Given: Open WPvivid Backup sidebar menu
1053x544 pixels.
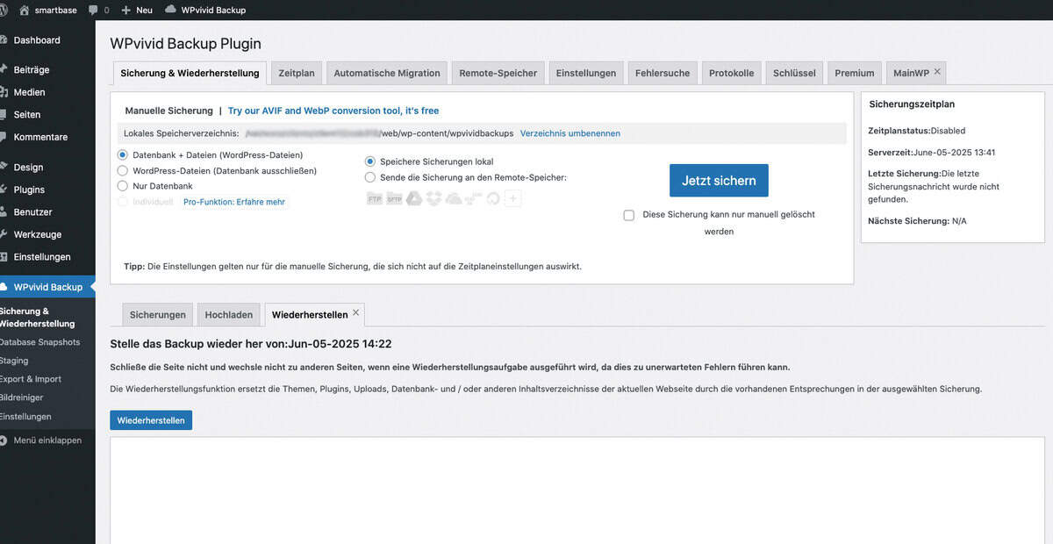Looking at the screenshot, I should point(47,287).
